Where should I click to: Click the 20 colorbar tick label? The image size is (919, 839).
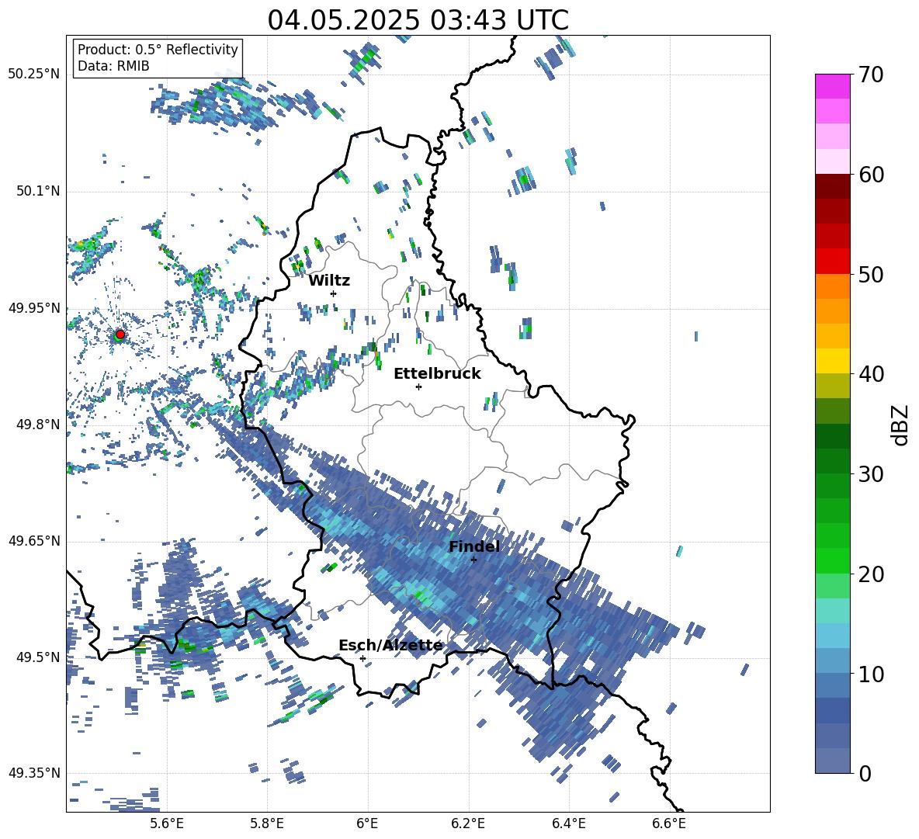click(x=871, y=574)
